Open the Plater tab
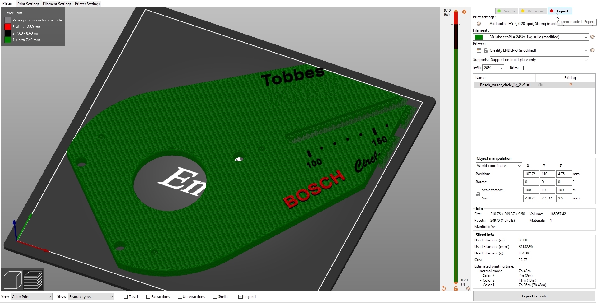Screen dimensions: 597x303 pos(7,4)
